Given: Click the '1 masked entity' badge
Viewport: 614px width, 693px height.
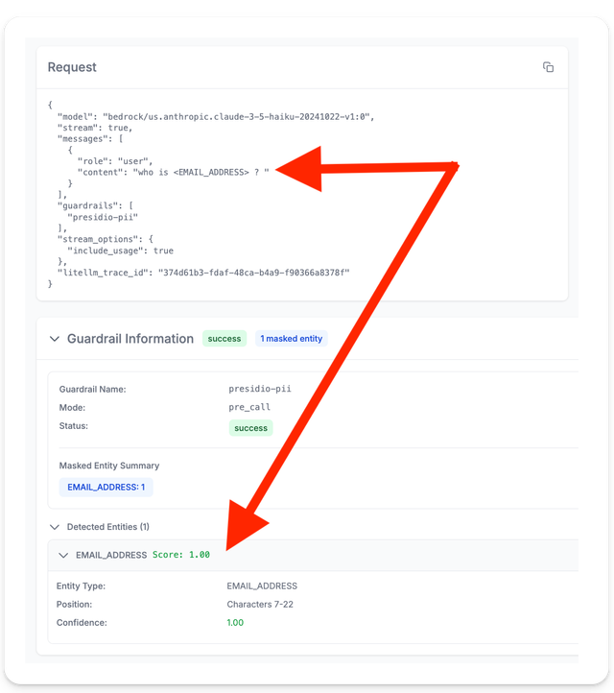Looking at the screenshot, I should (292, 339).
